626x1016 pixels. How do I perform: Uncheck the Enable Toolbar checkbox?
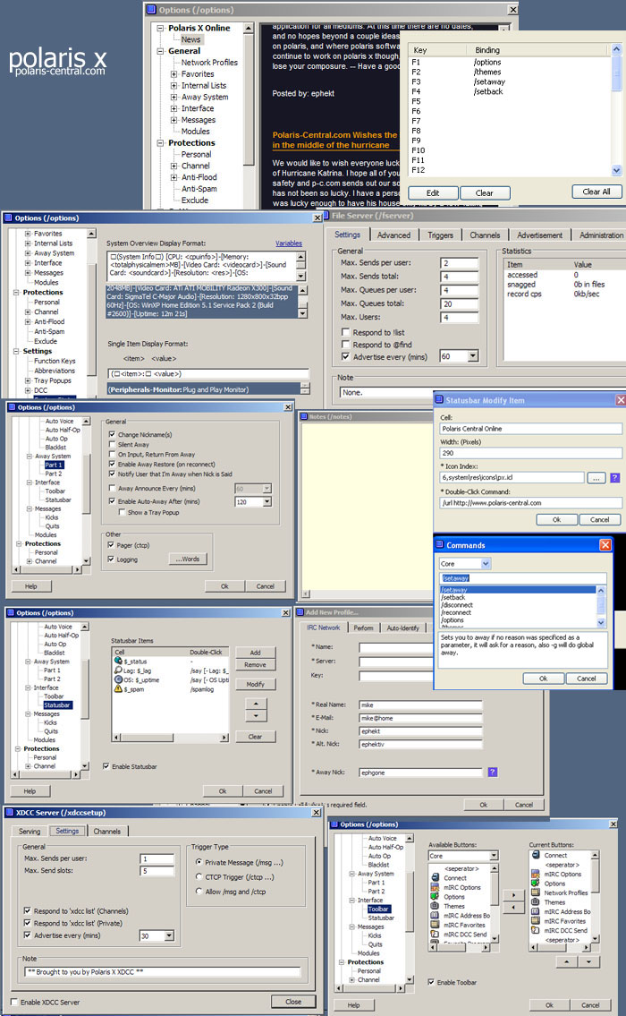[x=431, y=982]
